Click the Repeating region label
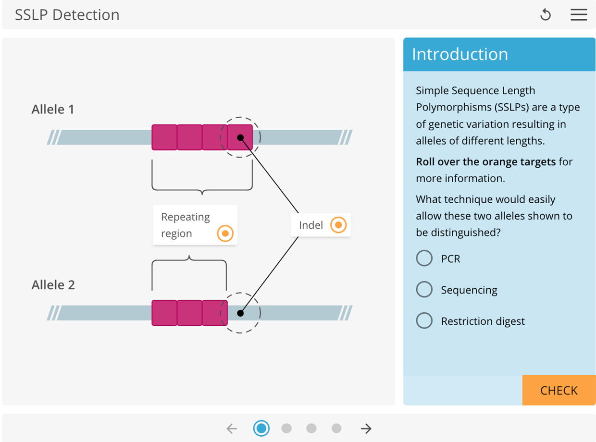 coord(185,225)
